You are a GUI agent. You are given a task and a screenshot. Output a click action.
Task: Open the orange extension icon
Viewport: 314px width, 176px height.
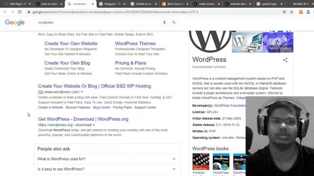301,12
